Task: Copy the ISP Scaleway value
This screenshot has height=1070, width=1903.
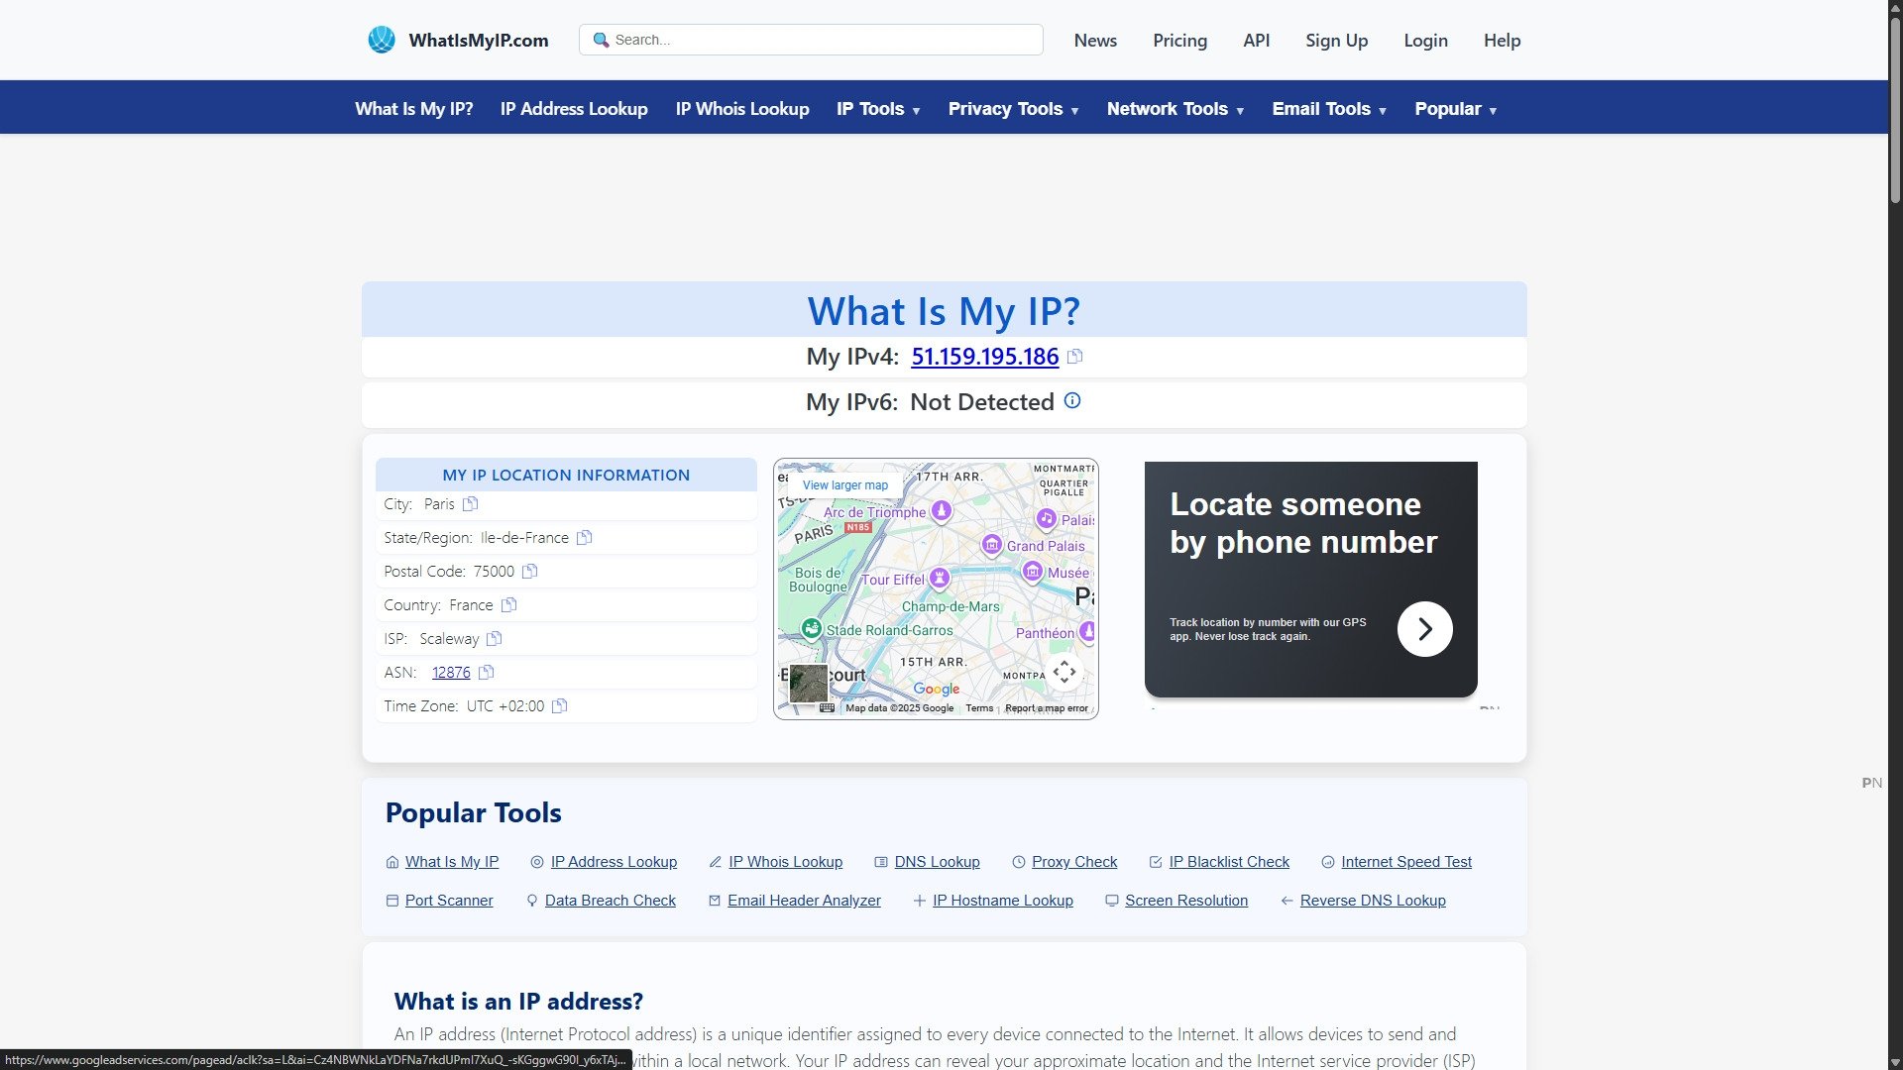Action: coord(495,639)
